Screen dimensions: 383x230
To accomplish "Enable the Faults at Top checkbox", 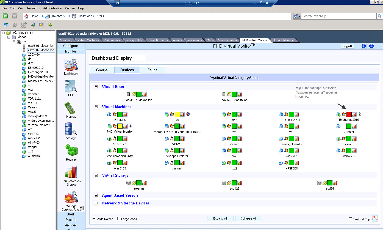I will [x=350, y=219].
